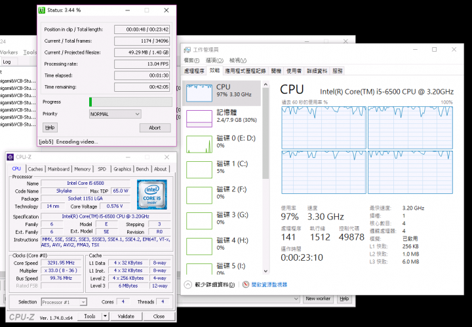
Task: Click the Intel Core i5 logo in CPU-Z
Action: pos(151,195)
